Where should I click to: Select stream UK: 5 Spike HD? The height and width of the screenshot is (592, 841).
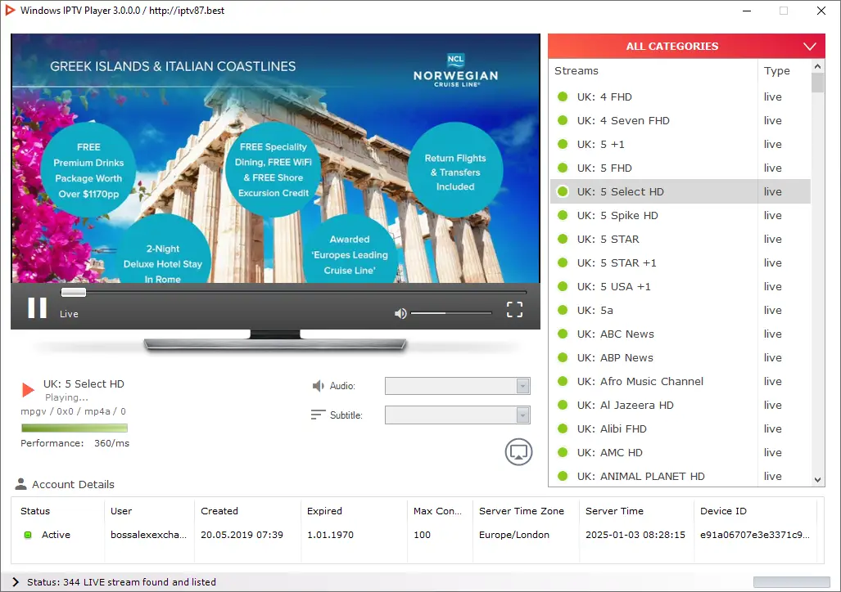pos(680,215)
